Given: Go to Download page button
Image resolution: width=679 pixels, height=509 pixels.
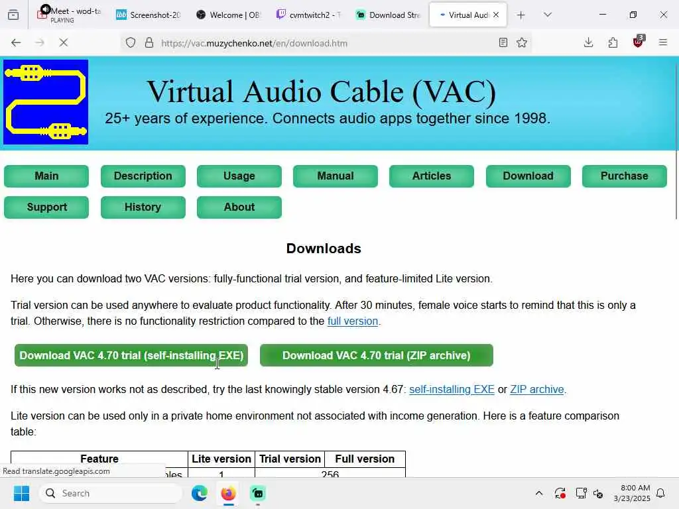Looking at the screenshot, I should [x=528, y=176].
